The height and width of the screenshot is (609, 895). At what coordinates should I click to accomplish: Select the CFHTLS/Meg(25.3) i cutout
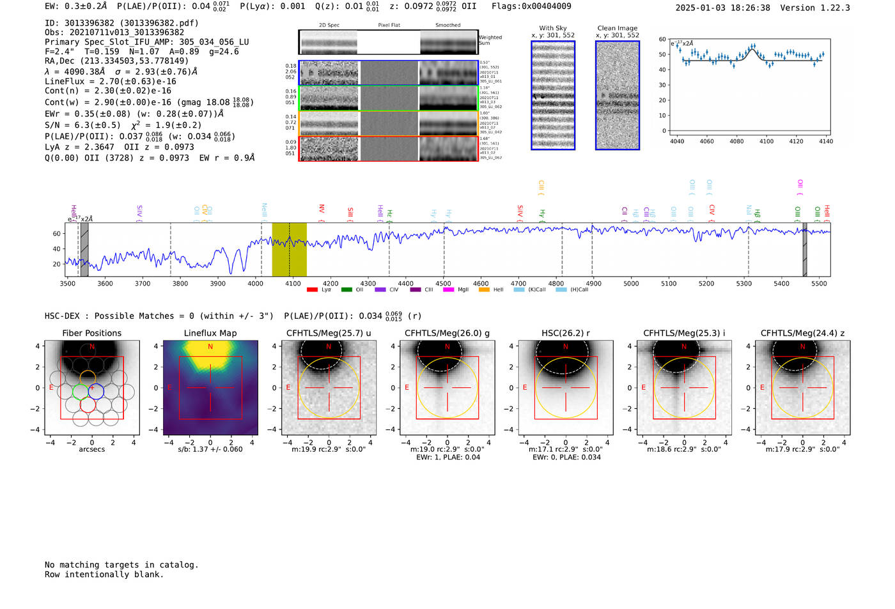point(684,388)
